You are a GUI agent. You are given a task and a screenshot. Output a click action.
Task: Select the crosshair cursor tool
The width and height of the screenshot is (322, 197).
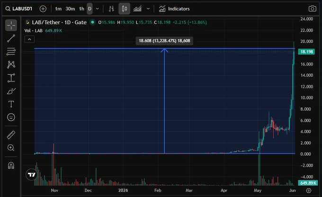tap(11, 26)
